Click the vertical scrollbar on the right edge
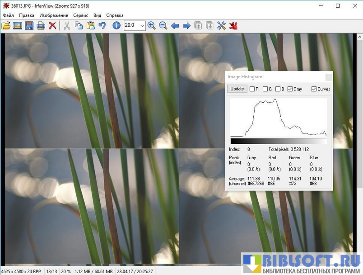 (x=360, y=136)
